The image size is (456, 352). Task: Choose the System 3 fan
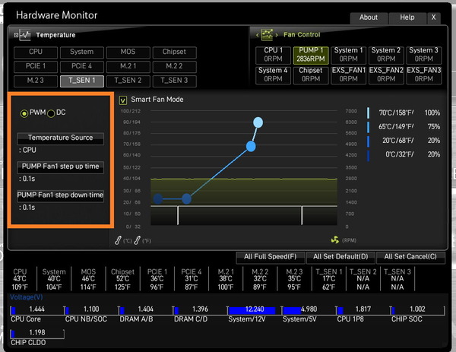pyautogui.click(x=424, y=55)
